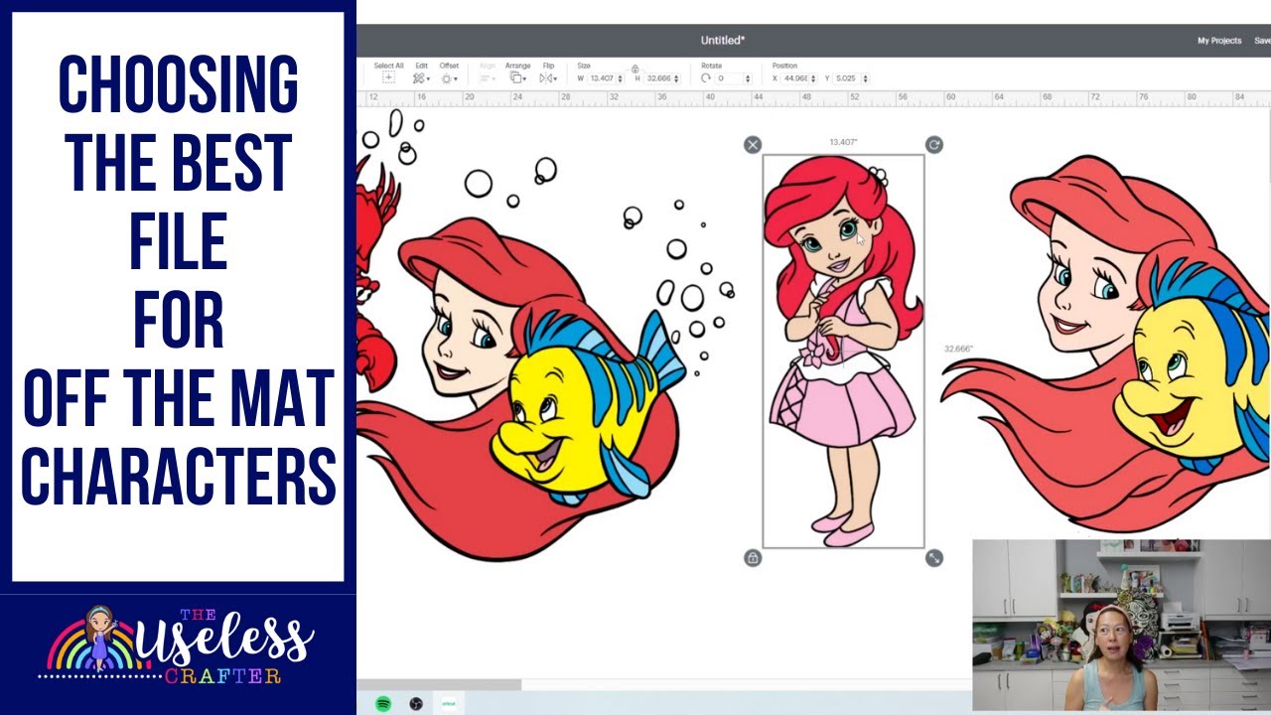Screen dimensions: 1271x715
Task: Click the Untitled project title
Action: [722, 41]
